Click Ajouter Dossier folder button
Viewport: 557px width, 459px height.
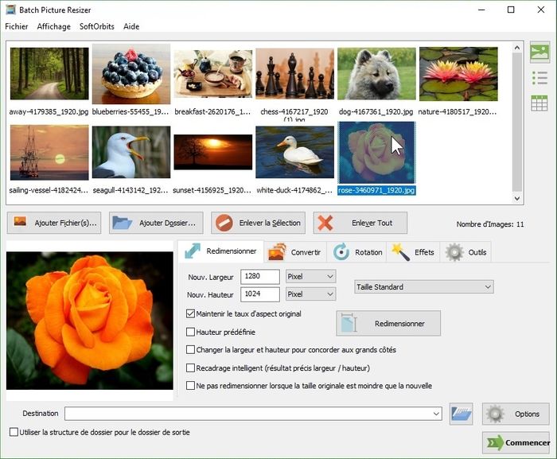click(156, 223)
